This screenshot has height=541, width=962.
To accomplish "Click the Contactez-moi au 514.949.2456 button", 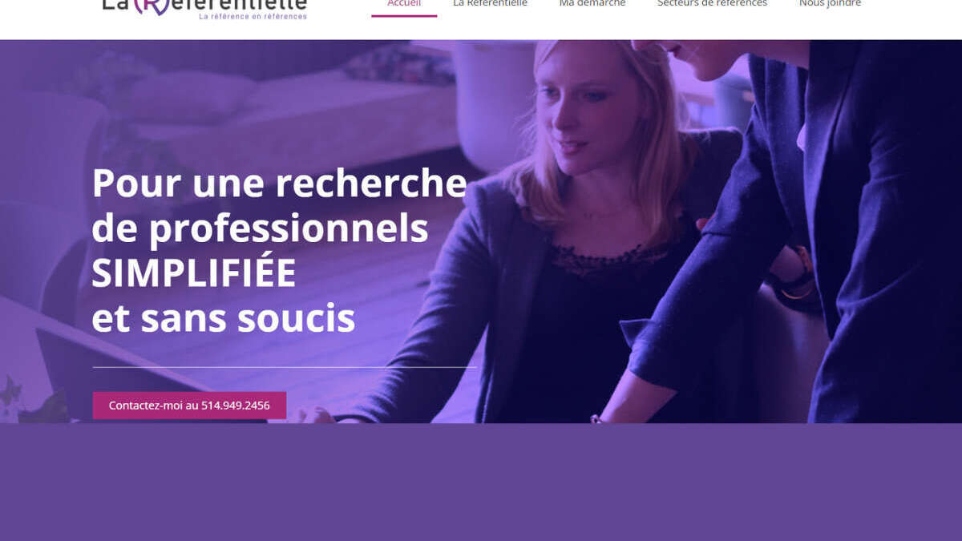I will [189, 406].
